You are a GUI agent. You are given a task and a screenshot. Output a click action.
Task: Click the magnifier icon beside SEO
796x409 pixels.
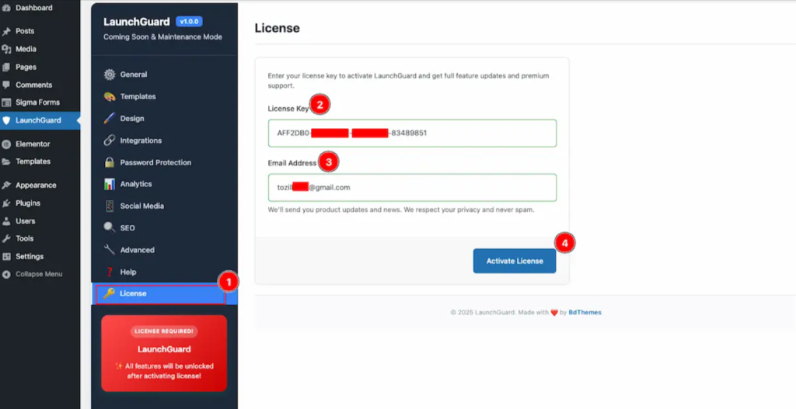tap(110, 228)
